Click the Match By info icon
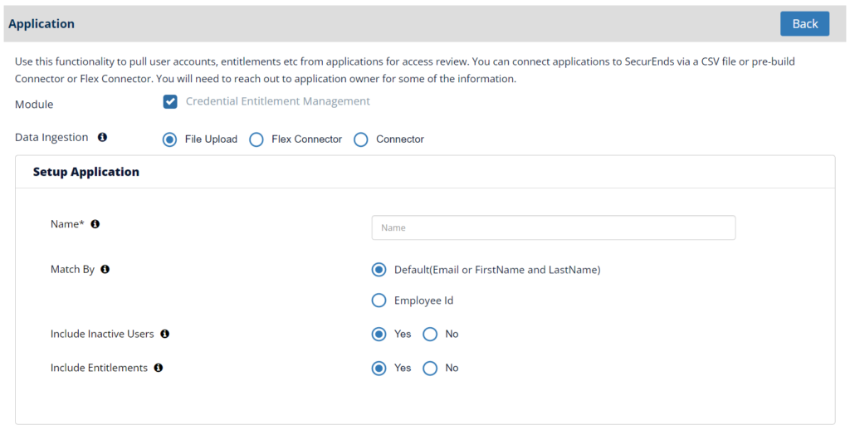The width and height of the screenshot is (850, 430). (105, 269)
